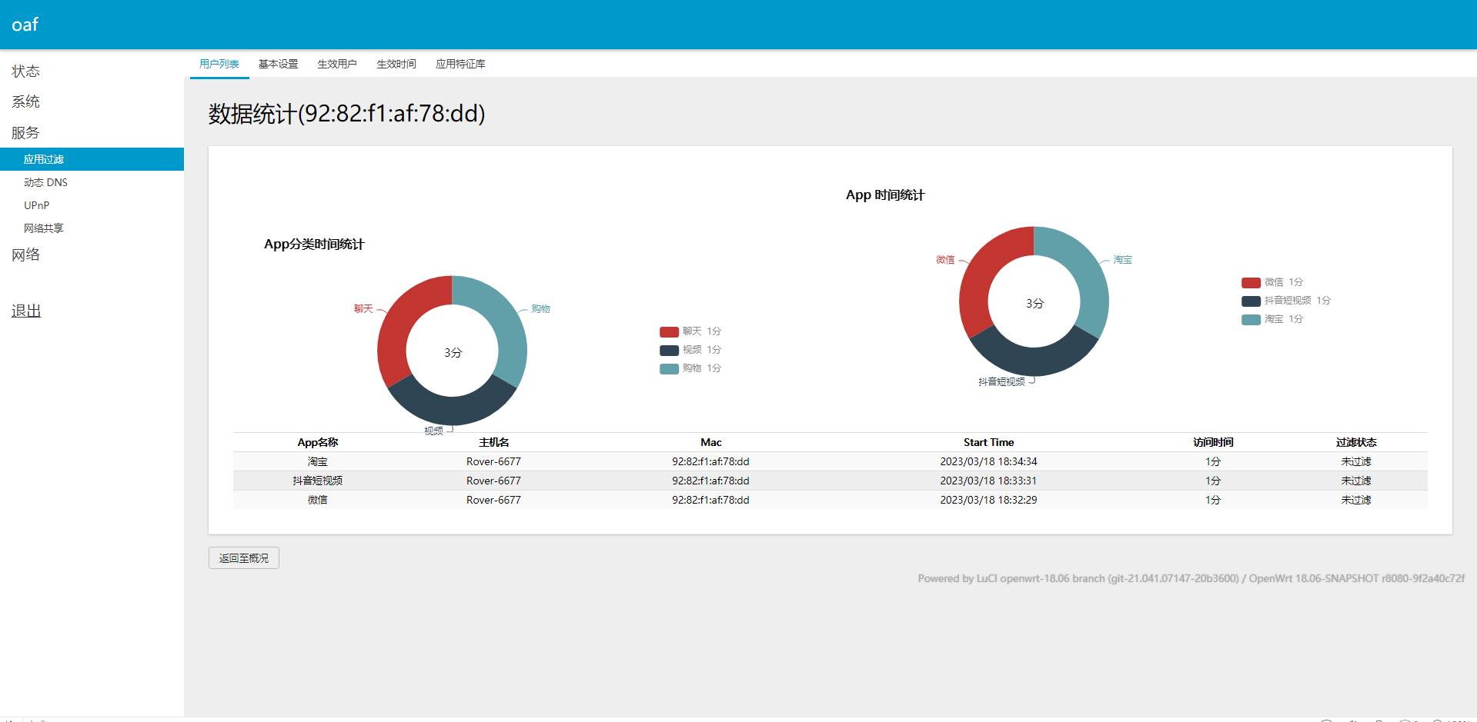
Task: Click 微信 in the App名称 column
Action: [318, 500]
